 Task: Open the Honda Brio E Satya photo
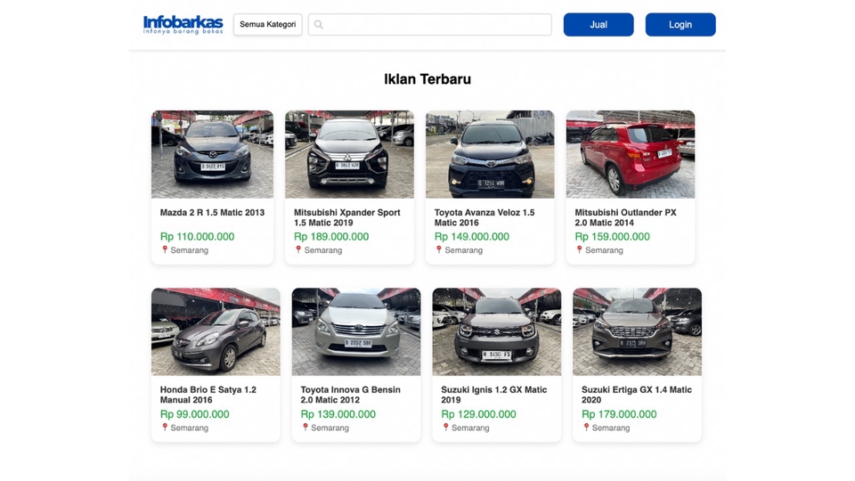[216, 331]
